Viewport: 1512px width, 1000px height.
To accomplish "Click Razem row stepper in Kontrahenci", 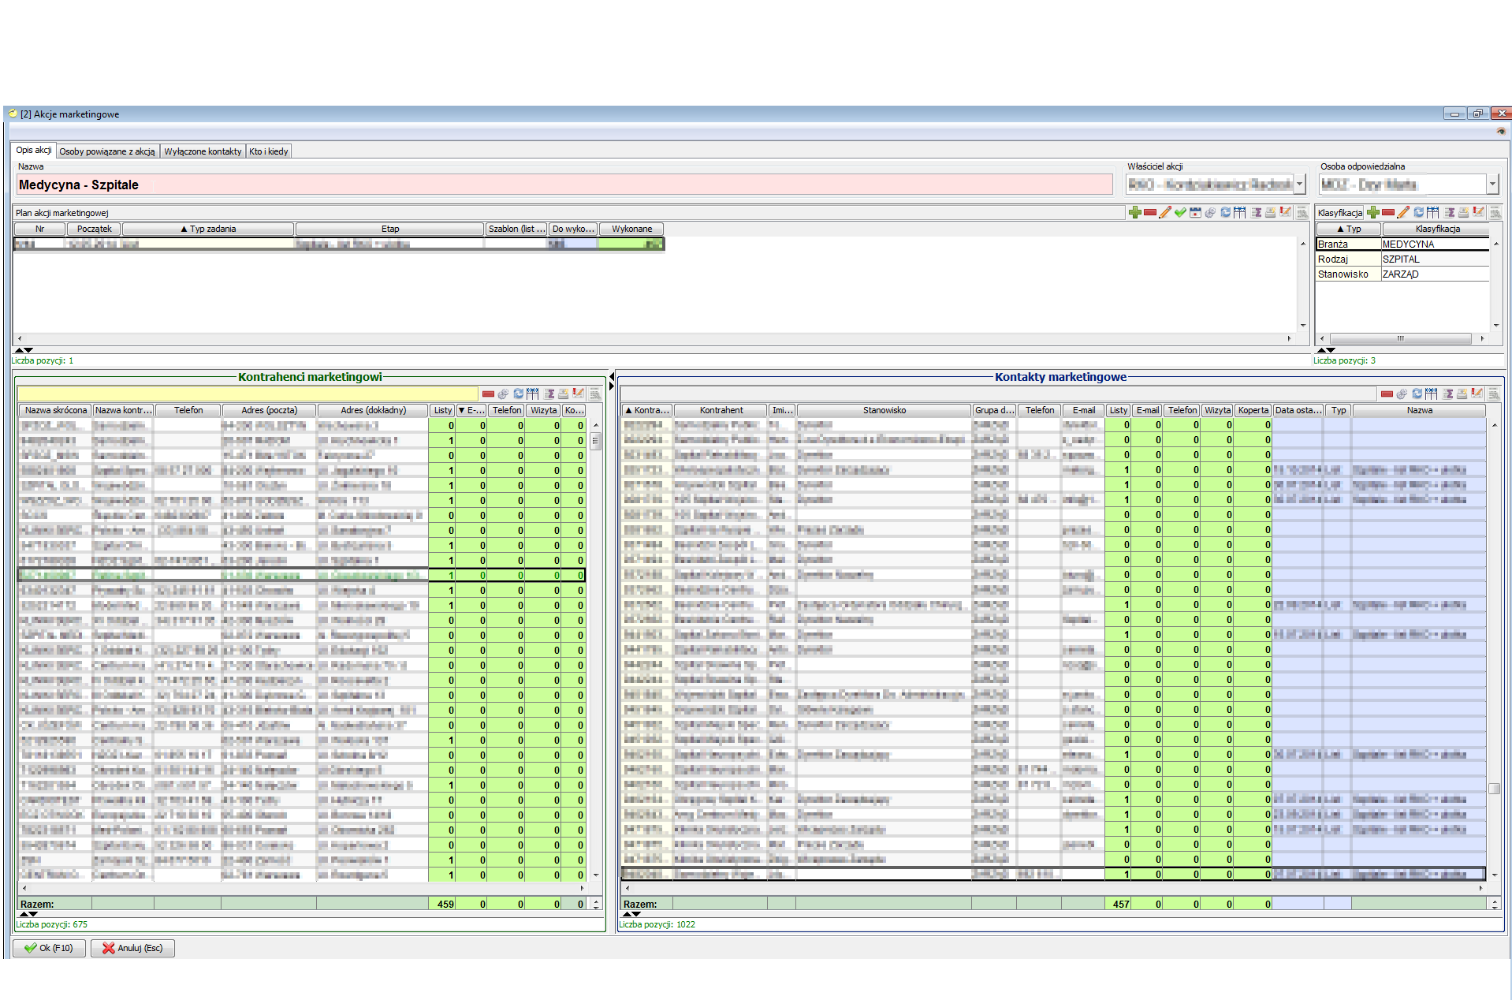I will (596, 904).
